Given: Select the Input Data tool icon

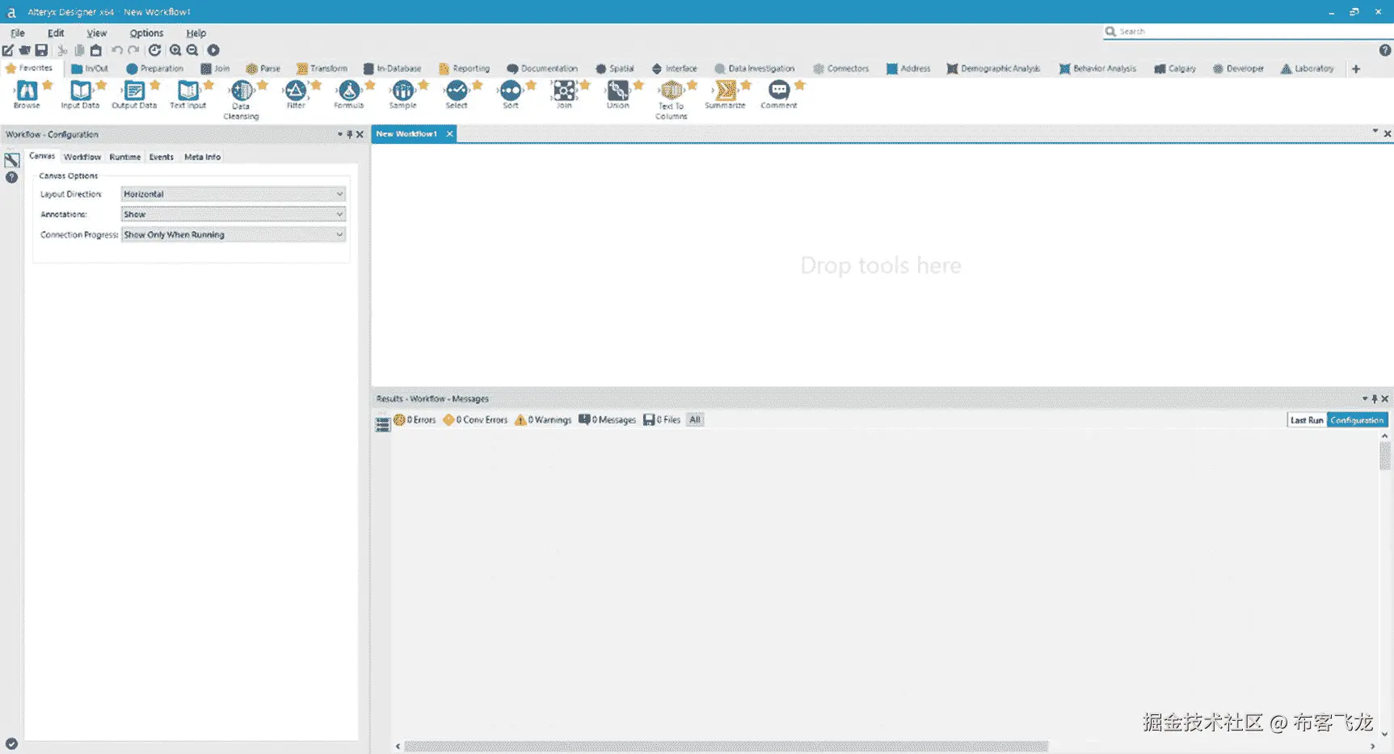Looking at the screenshot, I should tap(80, 91).
